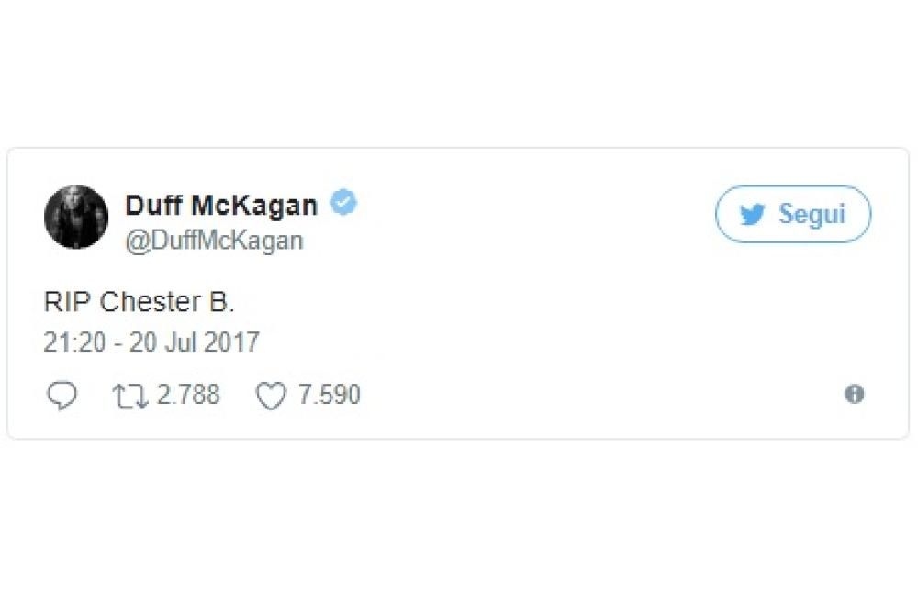Click the 2.788 retweet count
This screenshot has height=594, width=918.
[188, 396]
